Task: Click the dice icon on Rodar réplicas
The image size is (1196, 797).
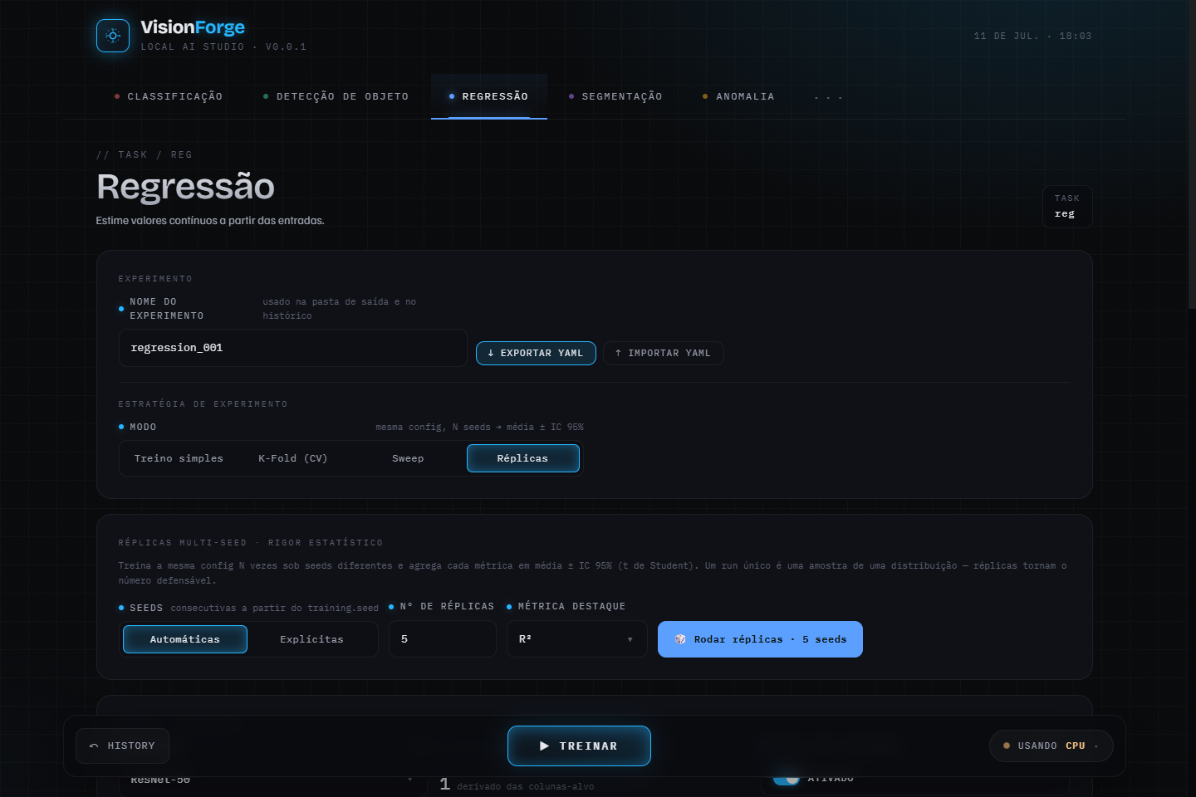Action: (x=680, y=639)
